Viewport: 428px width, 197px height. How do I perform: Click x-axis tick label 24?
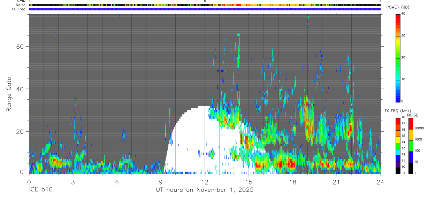(x=380, y=182)
